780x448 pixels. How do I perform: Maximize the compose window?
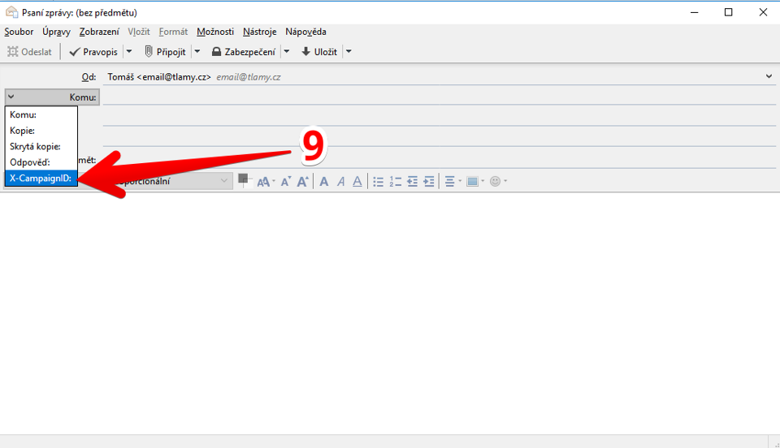coord(728,12)
